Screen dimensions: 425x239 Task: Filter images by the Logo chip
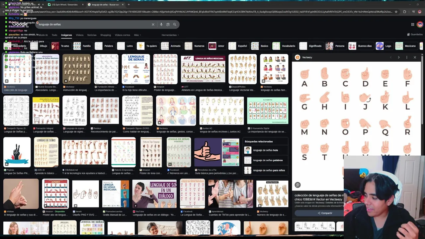tap(384, 46)
